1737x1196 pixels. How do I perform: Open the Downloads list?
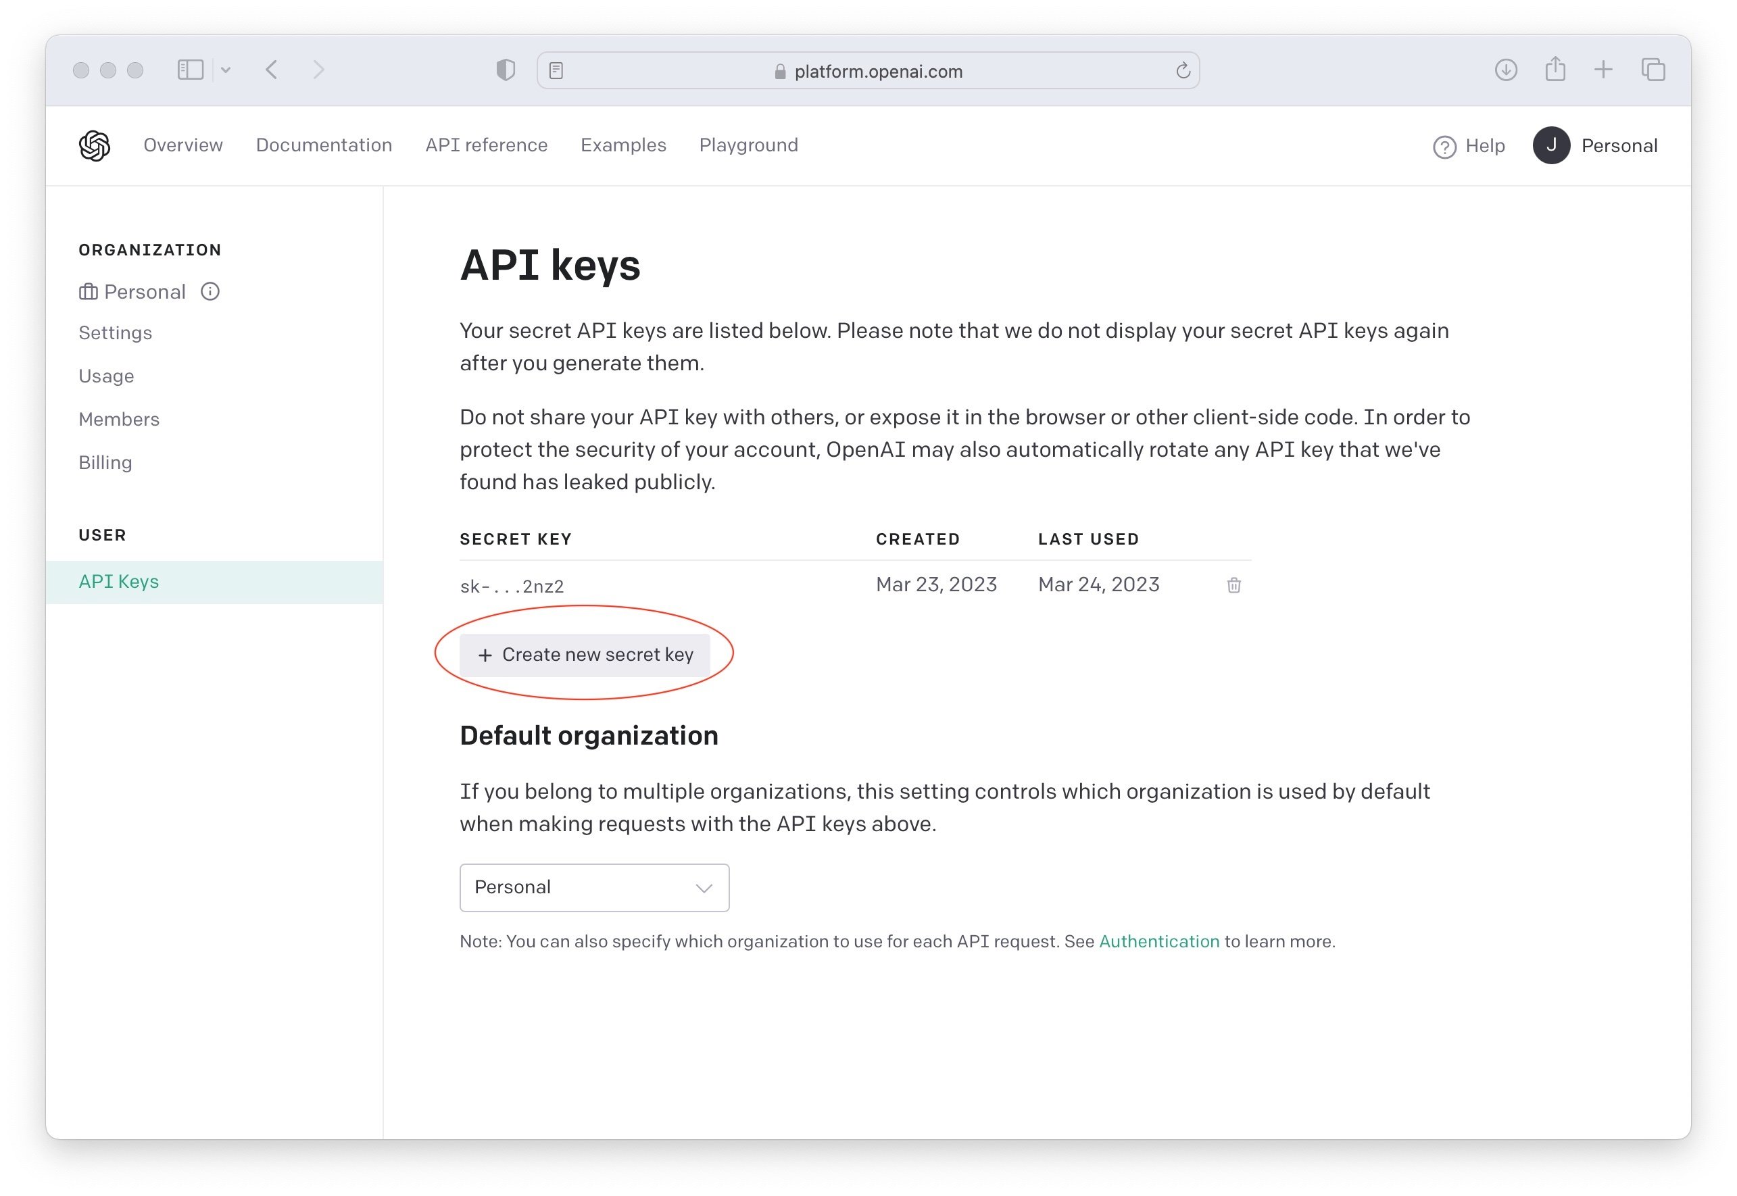click(1505, 69)
